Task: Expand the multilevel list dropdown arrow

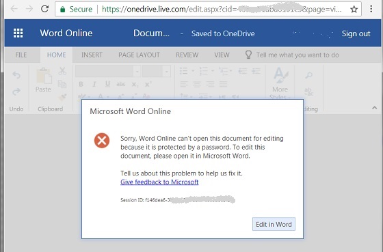Action: [231, 71]
